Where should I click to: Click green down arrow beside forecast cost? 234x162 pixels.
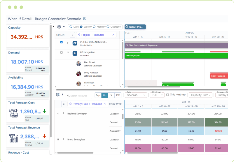(44, 111)
